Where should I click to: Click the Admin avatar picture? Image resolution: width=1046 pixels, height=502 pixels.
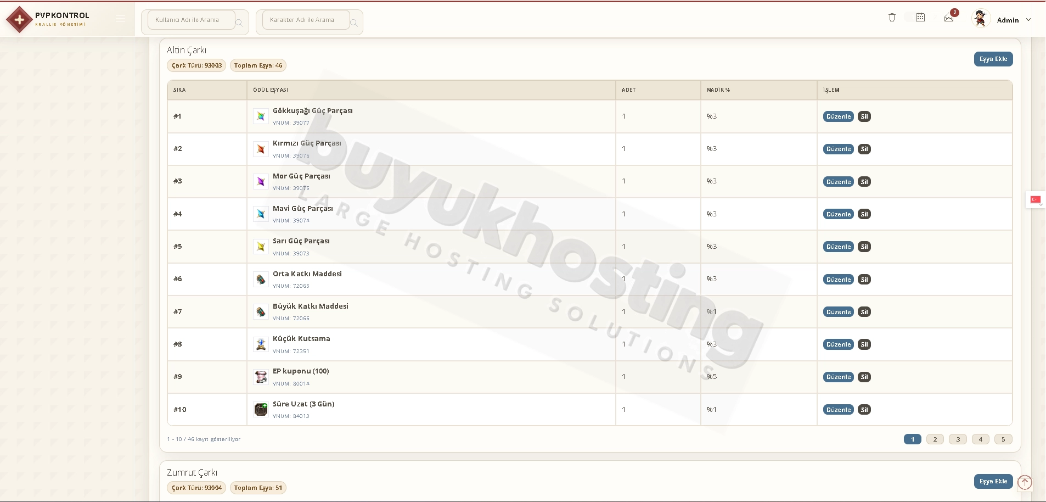tap(980, 19)
